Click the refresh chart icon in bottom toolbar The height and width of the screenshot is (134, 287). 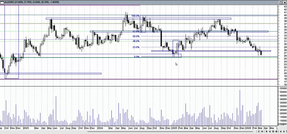[259, 131]
